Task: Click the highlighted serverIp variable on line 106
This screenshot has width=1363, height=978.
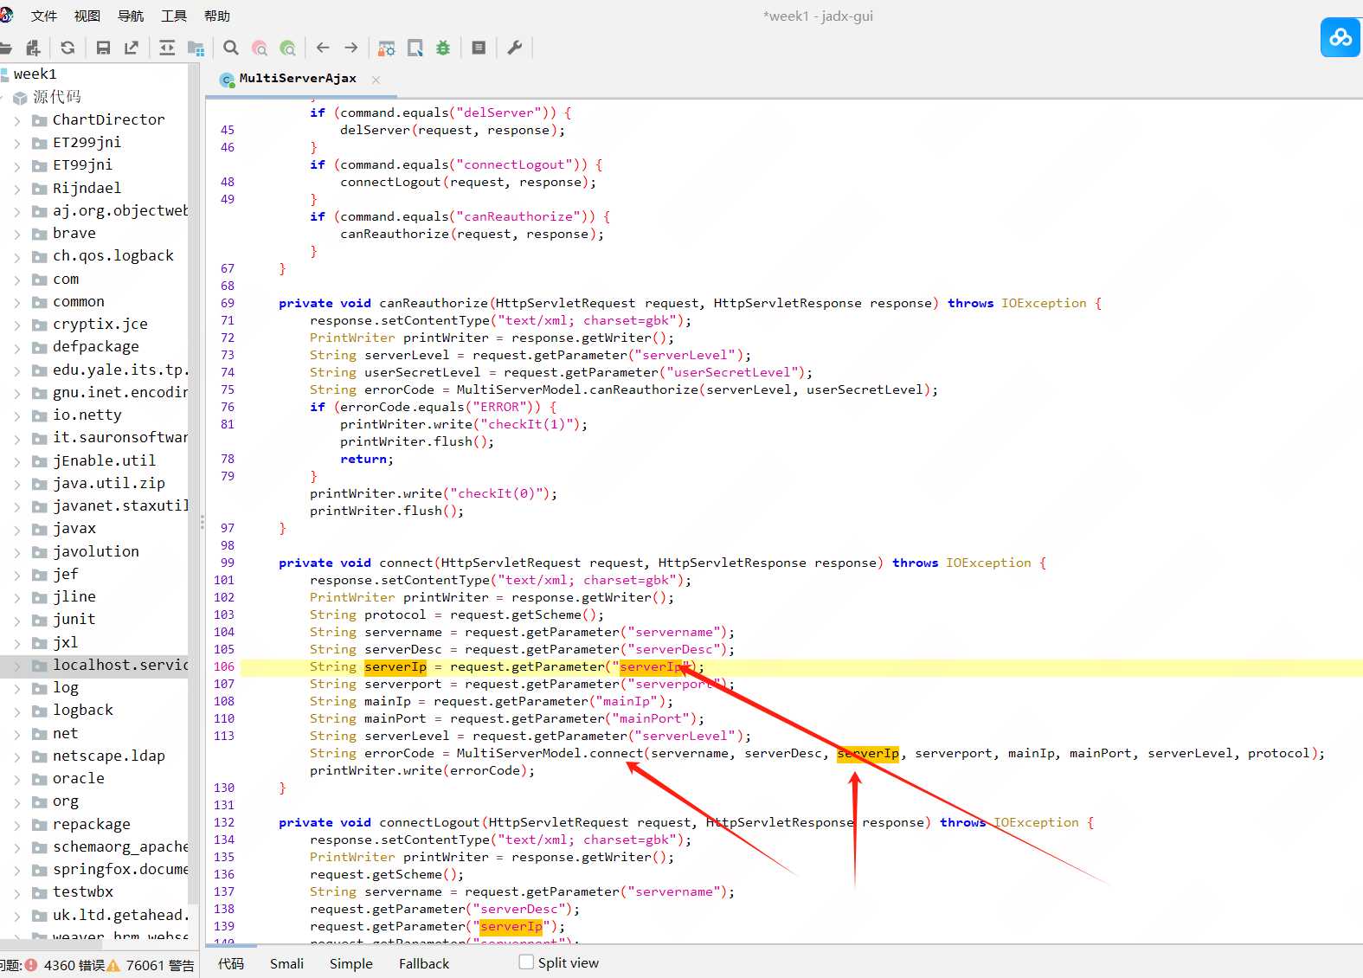Action: [x=395, y=666]
